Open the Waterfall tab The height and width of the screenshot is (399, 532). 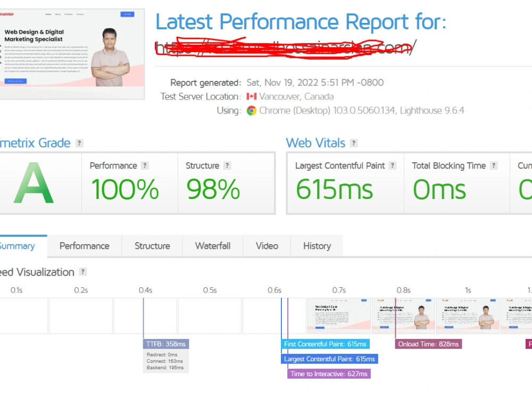[x=213, y=246]
